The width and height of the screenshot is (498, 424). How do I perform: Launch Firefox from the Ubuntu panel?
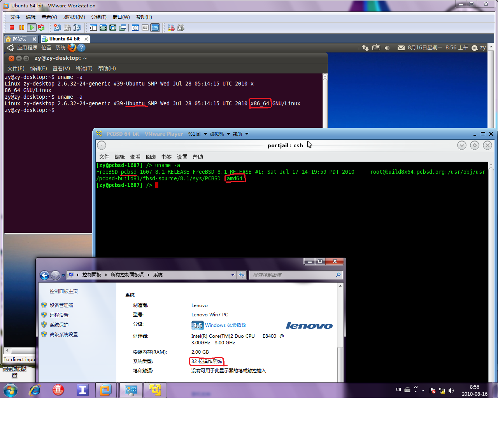pyautogui.click(x=72, y=47)
